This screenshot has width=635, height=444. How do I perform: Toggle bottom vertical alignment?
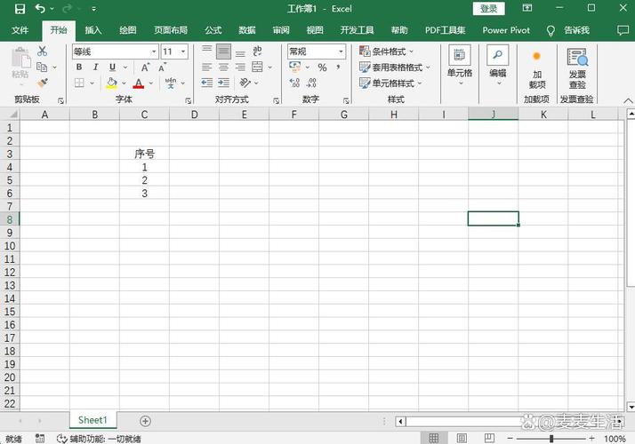point(240,52)
